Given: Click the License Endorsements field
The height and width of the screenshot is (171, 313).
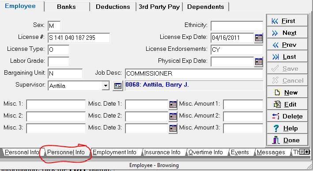Looking at the screenshot, I should click(237, 50).
